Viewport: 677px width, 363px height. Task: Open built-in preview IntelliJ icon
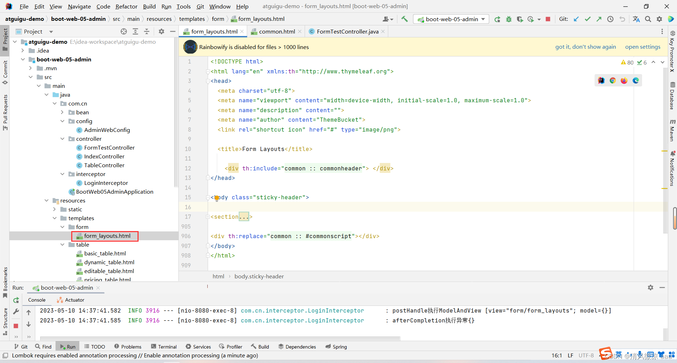[601, 80]
